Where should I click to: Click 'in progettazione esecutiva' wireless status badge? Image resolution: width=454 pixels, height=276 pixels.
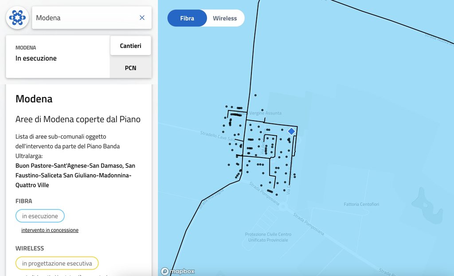(57, 263)
